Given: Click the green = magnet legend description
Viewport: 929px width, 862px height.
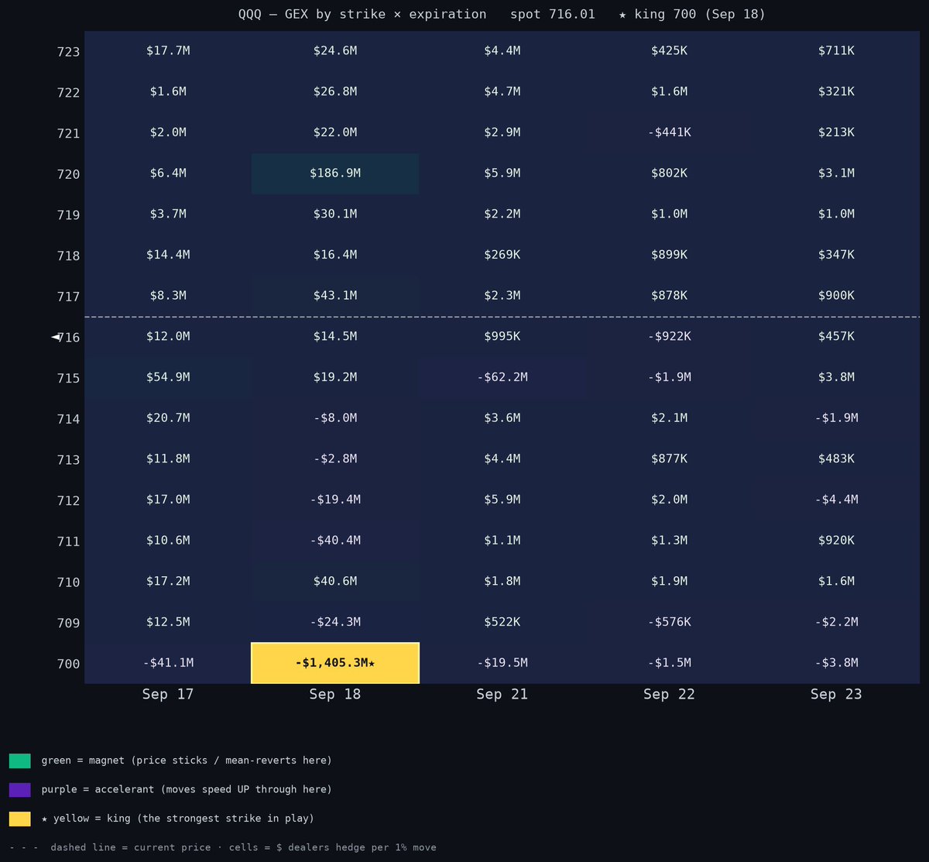Looking at the screenshot, I should 187,761.
